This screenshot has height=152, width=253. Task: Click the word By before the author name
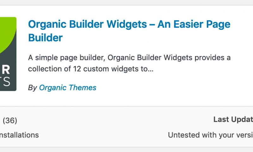(x=33, y=88)
